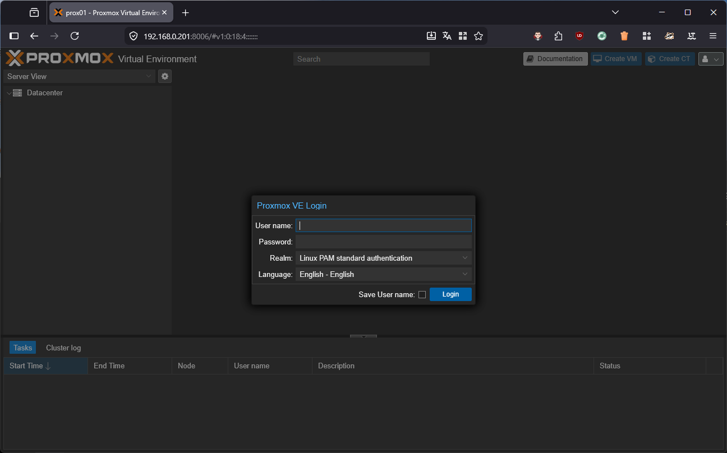This screenshot has height=453, width=727.
Task: Switch to the Cluster log tab
Action: [63, 348]
